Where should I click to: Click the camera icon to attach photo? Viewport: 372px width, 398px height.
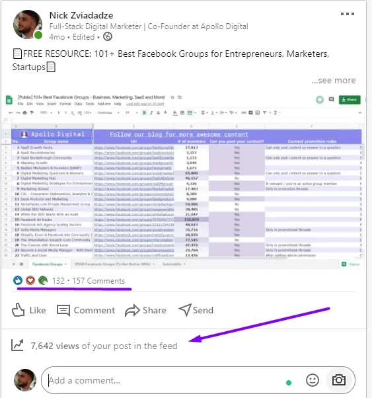339,380
